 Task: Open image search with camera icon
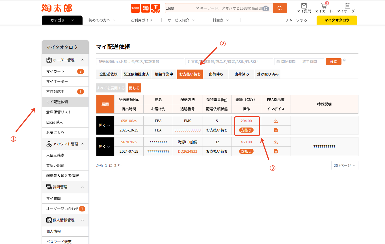[x=265, y=8]
